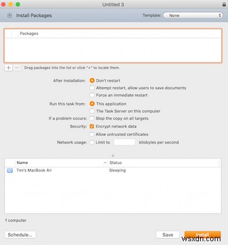
Task: Click the yellow minimize window button
Action: (11, 4)
